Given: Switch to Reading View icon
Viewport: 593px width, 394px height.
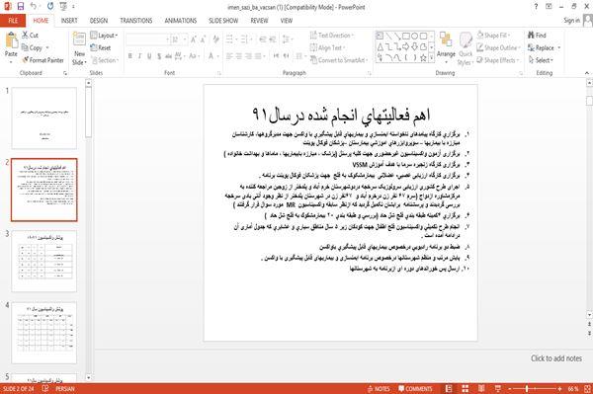Looking at the screenshot, I should coord(481,389).
